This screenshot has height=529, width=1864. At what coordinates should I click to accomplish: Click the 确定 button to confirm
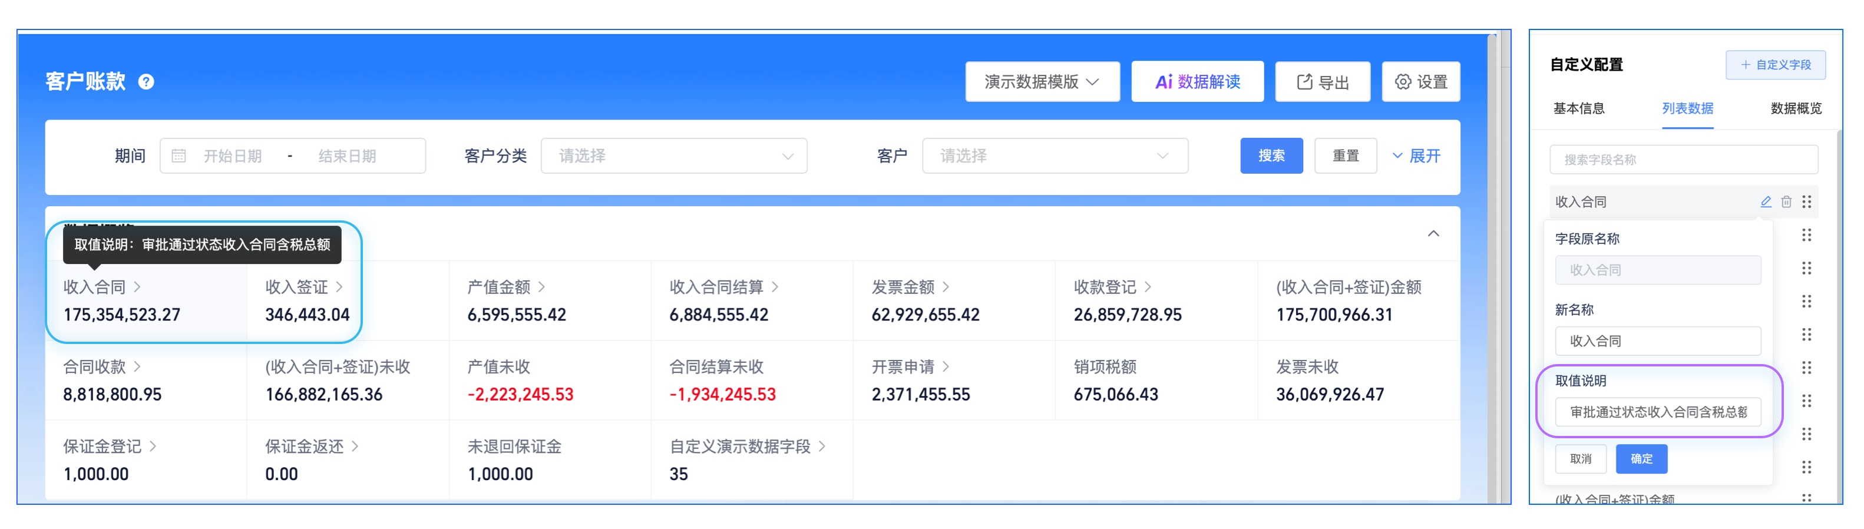click(x=1641, y=459)
